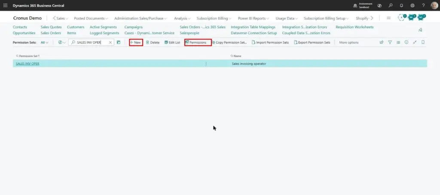Expand the Administration Sales/Purchase menu
The width and height of the screenshot is (440, 195).
coord(141,18)
